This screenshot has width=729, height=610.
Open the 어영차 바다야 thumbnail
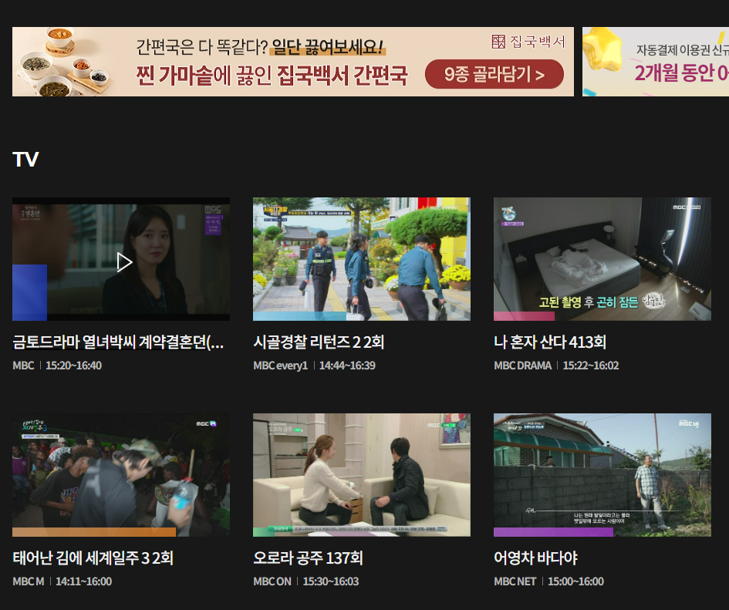(x=602, y=475)
